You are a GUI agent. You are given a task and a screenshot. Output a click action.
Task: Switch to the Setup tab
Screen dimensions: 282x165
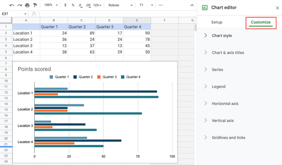click(x=216, y=22)
